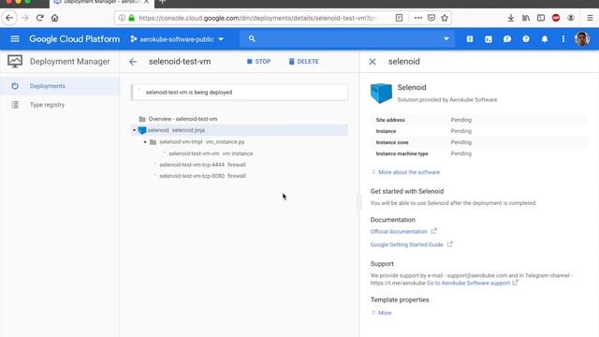Open the red adblock extension icon
Viewport: 599px width, 337px height.
coord(556,18)
